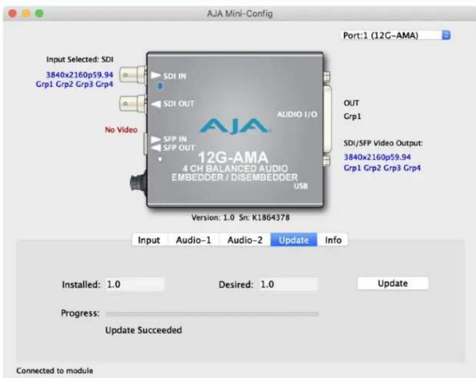The width and height of the screenshot is (476, 378).
Task: Switch to the Audio-1 tab
Action: [194, 240]
